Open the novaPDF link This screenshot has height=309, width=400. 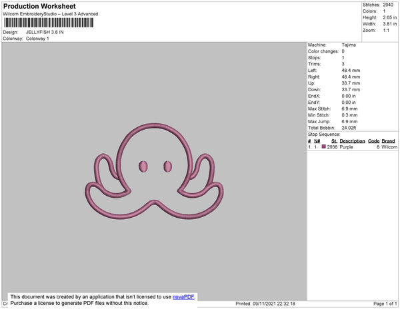pos(183,297)
